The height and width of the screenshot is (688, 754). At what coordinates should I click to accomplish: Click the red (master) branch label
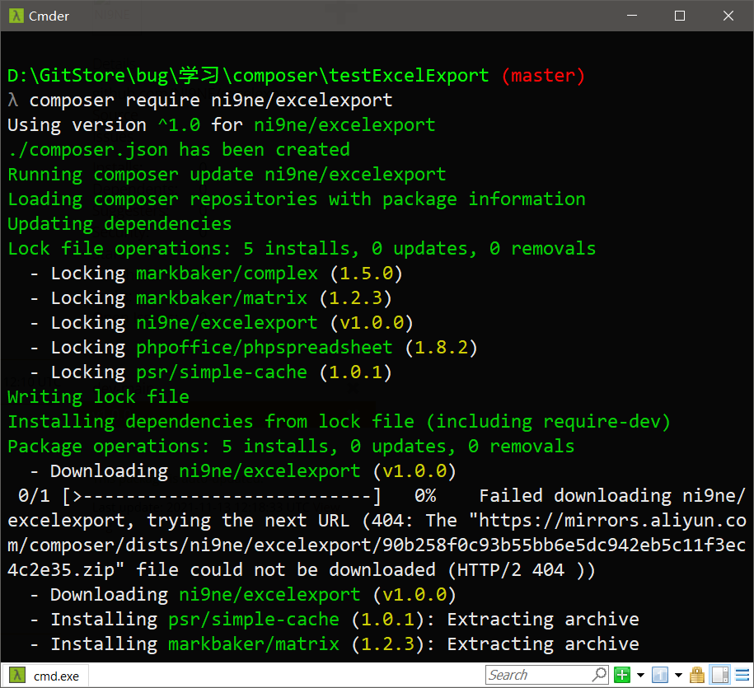[x=543, y=76]
